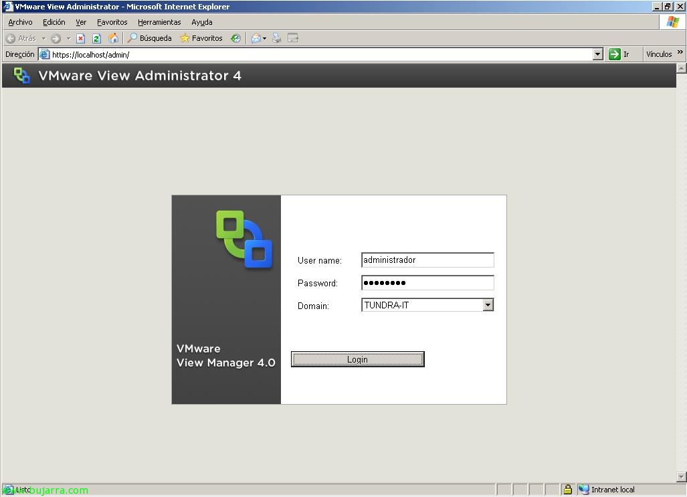This screenshot has width=687, height=497.
Task: Open the Domain dropdown showing TUNDRA-IT
Action: point(488,305)
